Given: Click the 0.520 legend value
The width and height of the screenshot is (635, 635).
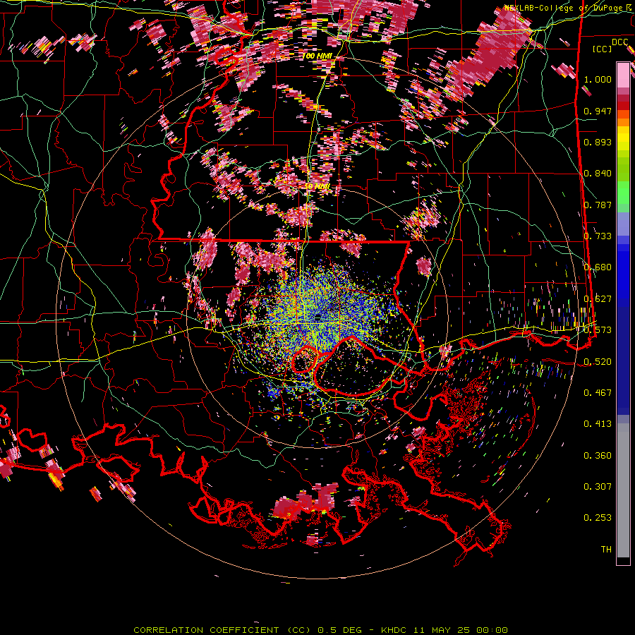Looking at the screenshot, I should click(598, 361).
